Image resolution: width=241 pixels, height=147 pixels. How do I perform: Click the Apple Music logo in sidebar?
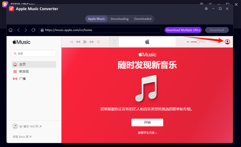coord(21,42)
